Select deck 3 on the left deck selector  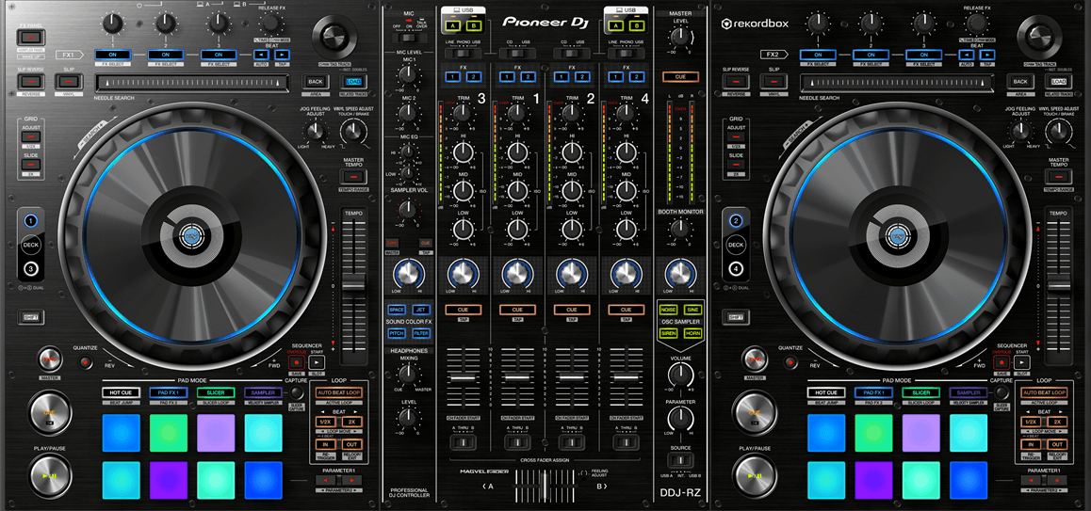(30, 269)
